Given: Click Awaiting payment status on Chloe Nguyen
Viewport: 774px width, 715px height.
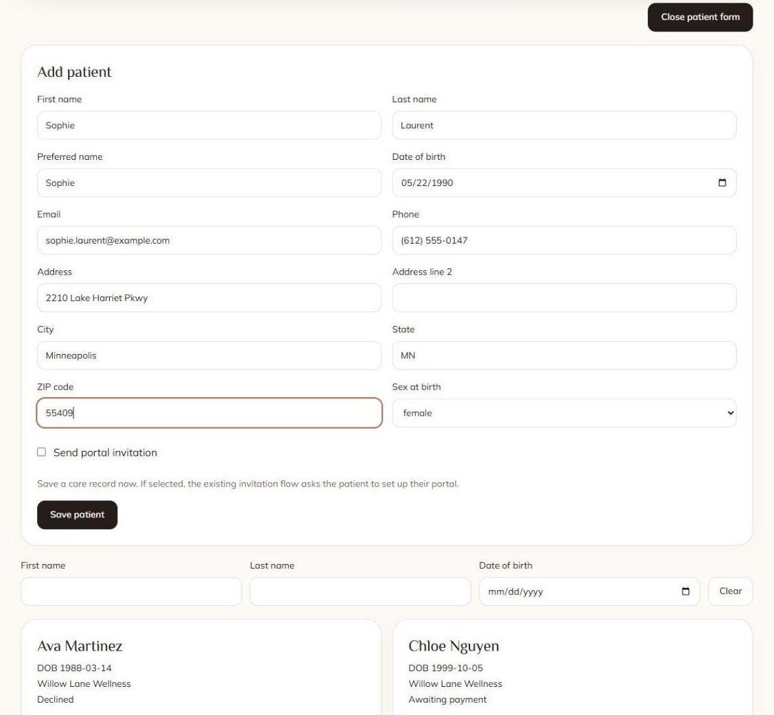Looking at the screenshot, I should point(447,699).
